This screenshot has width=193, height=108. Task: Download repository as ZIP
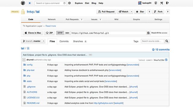pyautogui.click(x=49, y=33)
